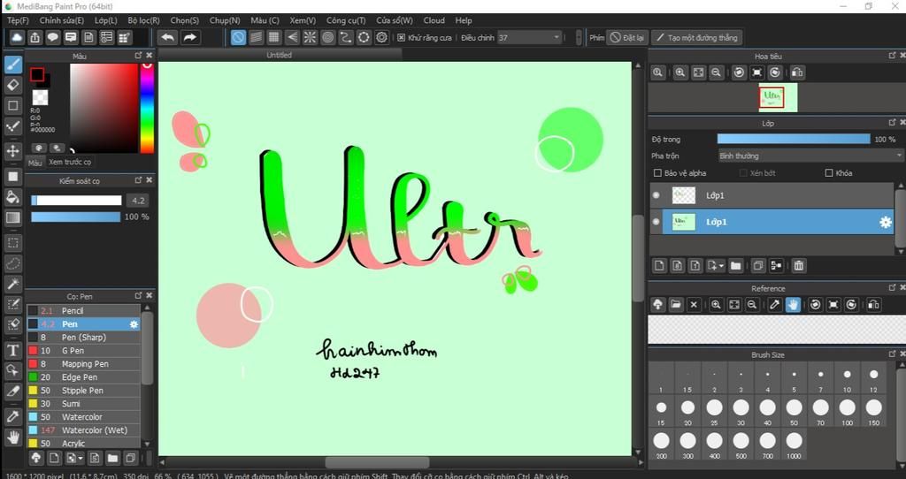Select the Move tool
906x479 pixels.
point(13,151)
